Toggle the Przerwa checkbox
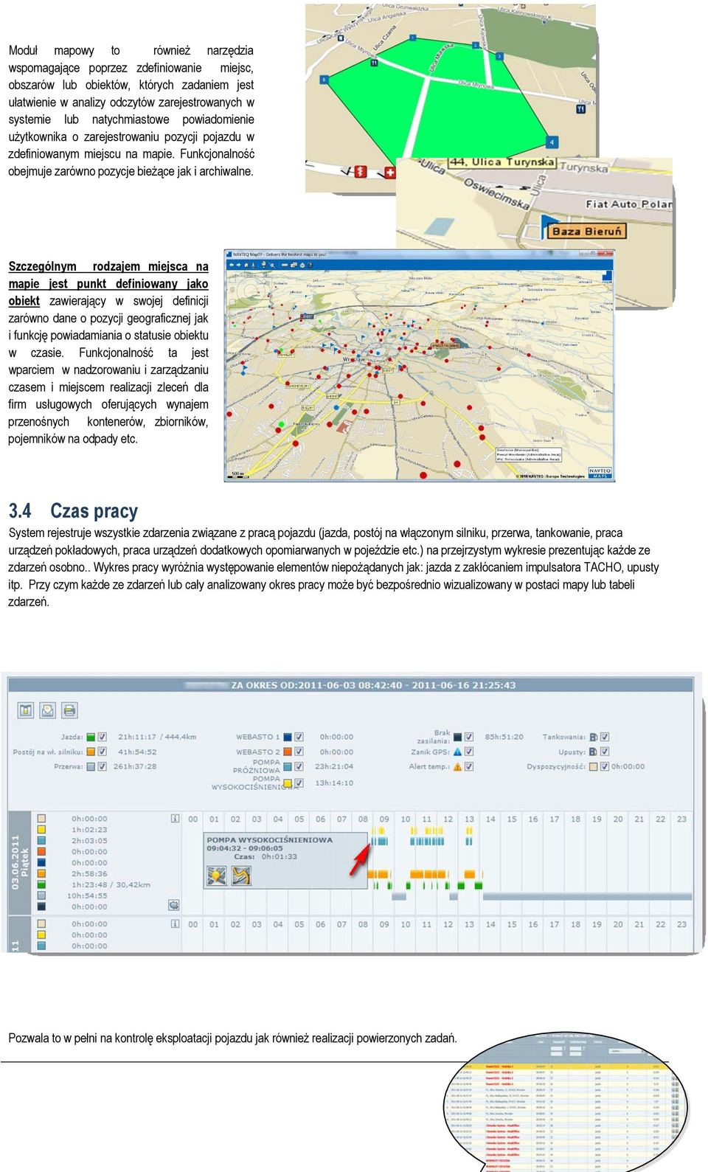708x1172 pixels. [102, 766]
